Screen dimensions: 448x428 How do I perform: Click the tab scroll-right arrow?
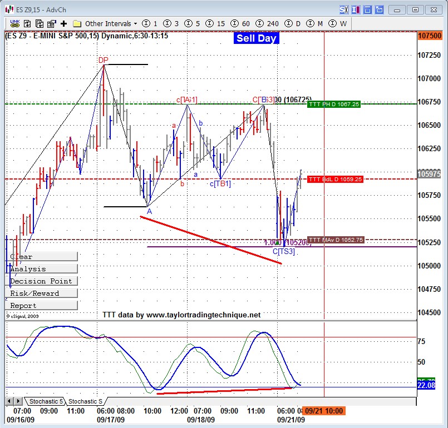click(18, 401)
